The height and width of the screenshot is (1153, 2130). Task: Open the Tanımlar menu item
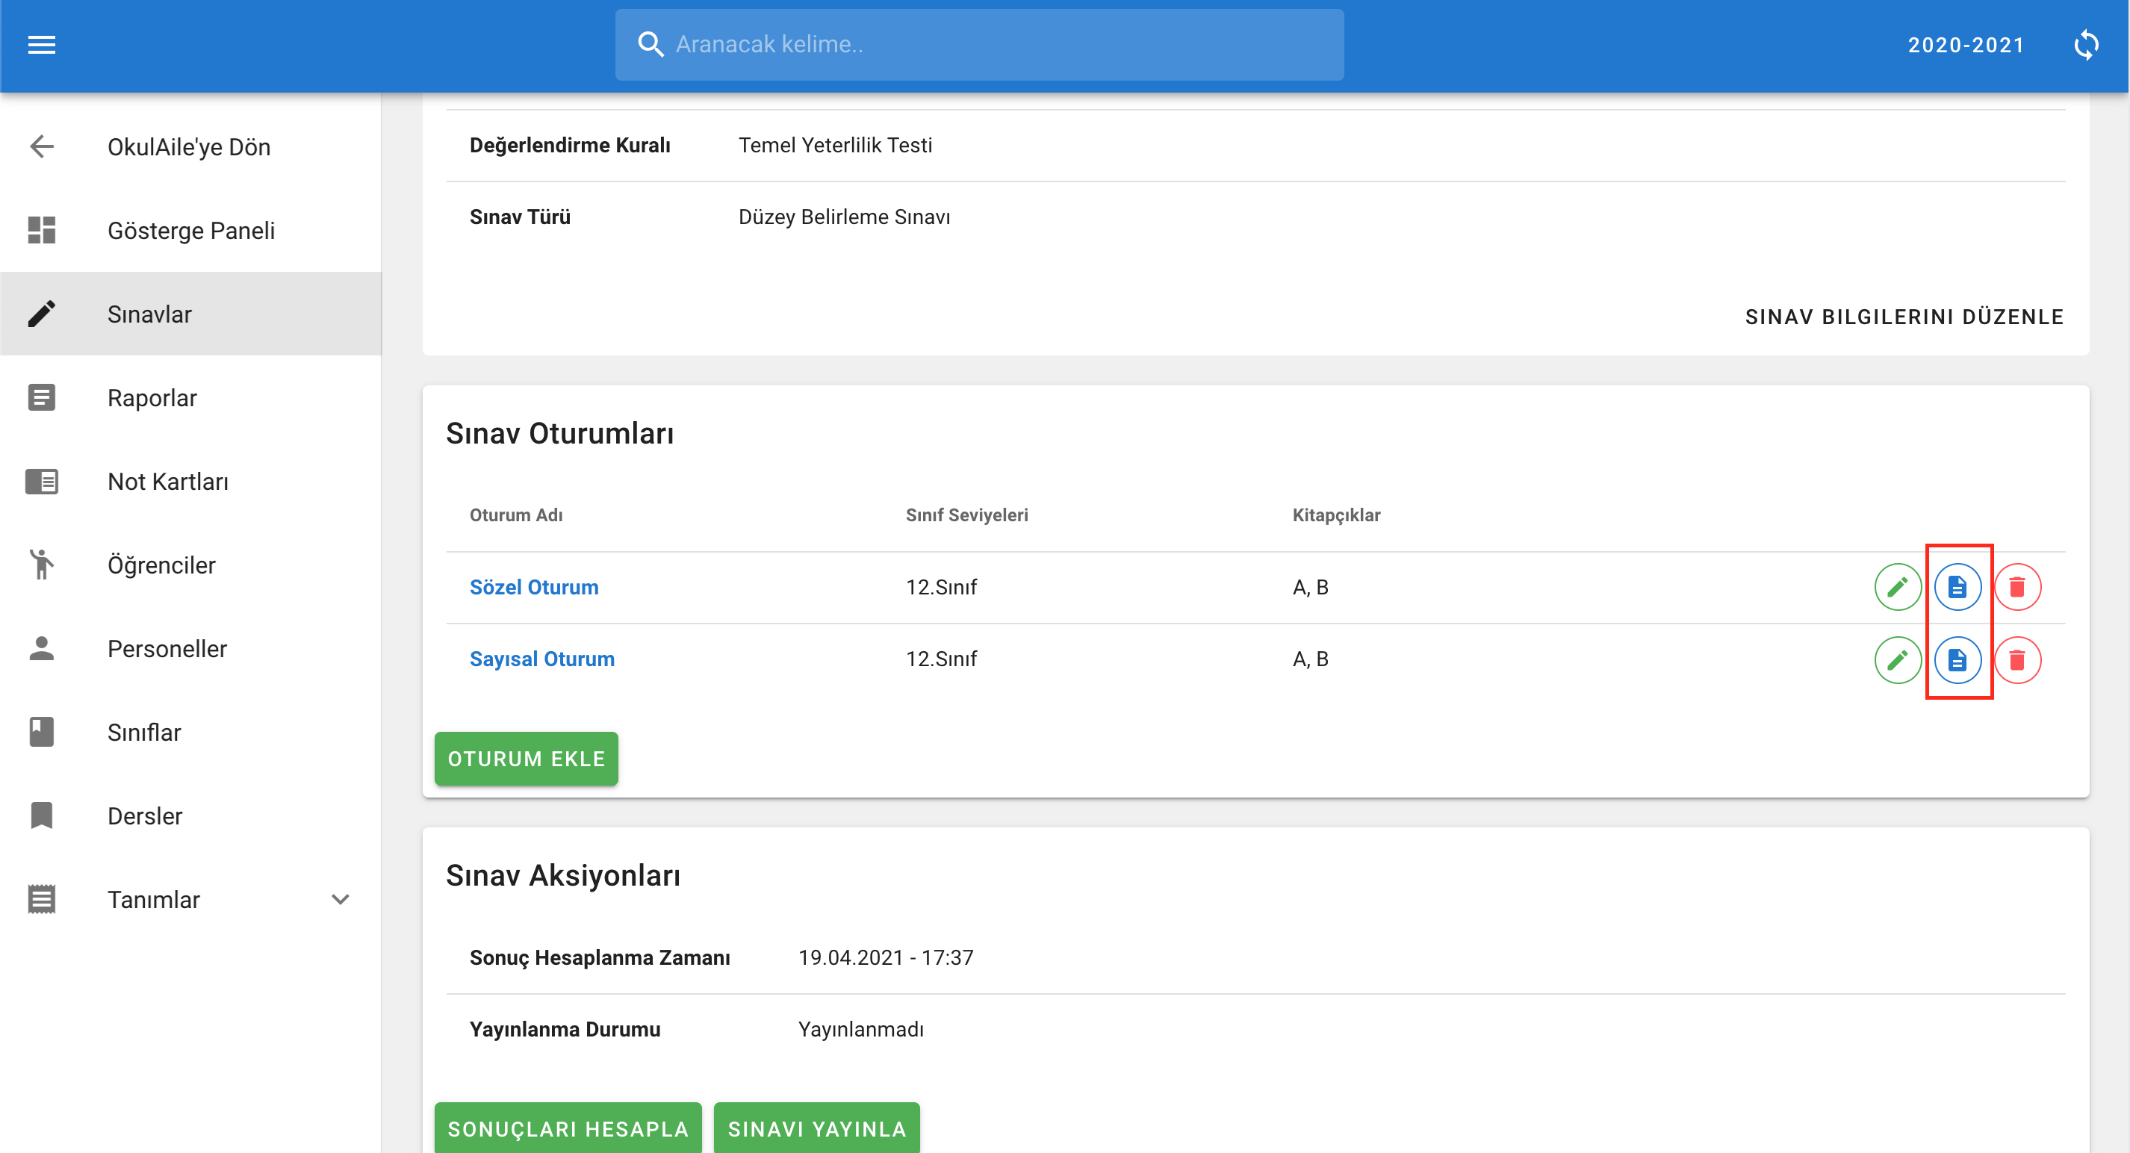pos(191,899)
